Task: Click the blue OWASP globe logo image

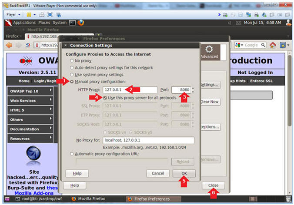Action: click(x=33, y=154)
